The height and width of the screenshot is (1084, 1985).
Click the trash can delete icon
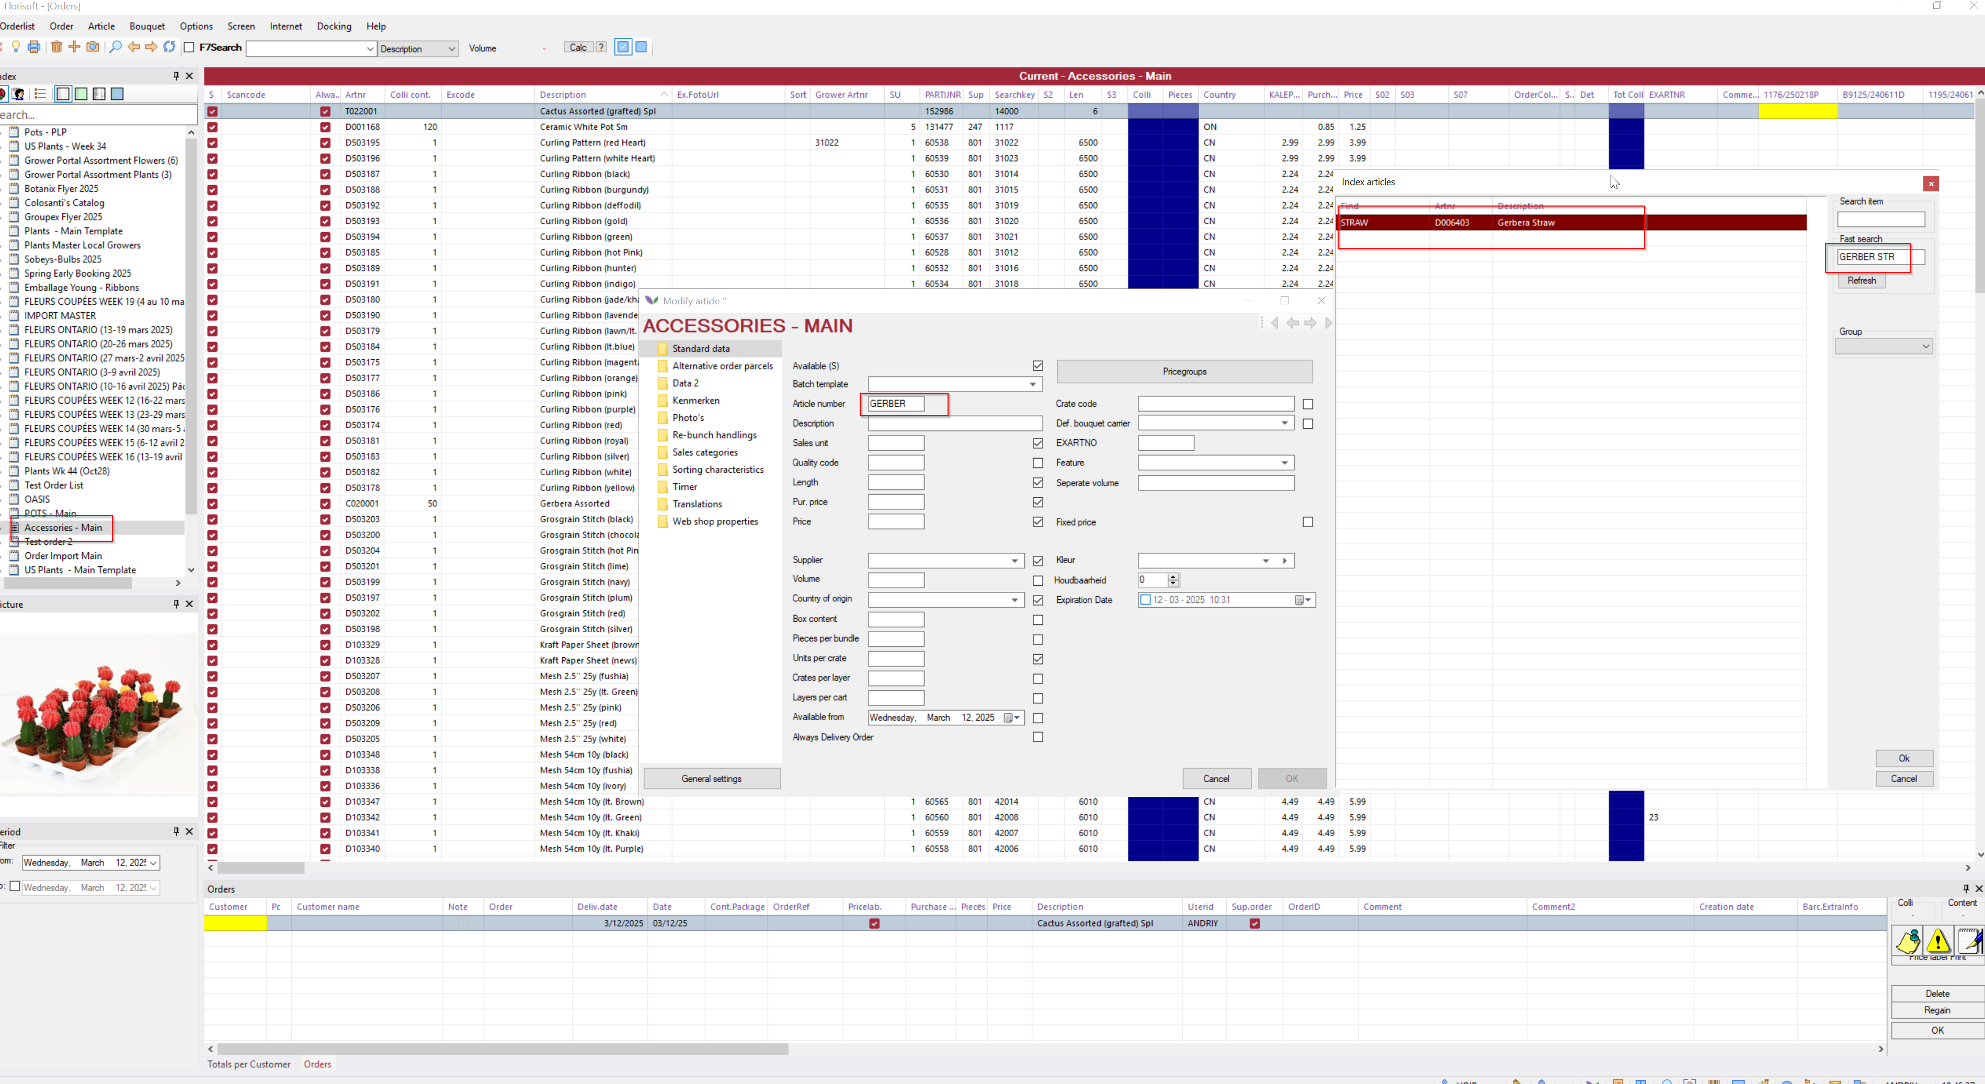56,48
